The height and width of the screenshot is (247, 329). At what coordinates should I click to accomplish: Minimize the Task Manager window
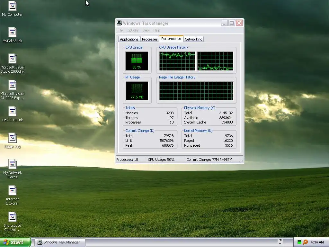pyautogui.click(x=224, y=23)
